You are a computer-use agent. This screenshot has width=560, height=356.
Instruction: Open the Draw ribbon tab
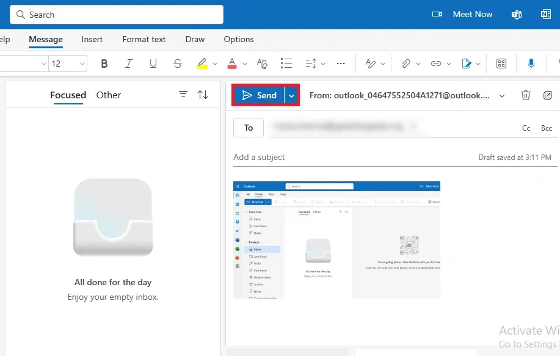[194, 39]
